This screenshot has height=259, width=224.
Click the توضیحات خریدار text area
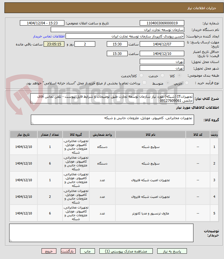pos(101,233)
